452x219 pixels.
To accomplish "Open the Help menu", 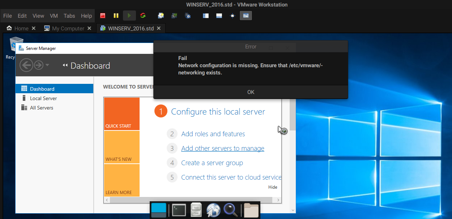I will click(x=86, y=16).
